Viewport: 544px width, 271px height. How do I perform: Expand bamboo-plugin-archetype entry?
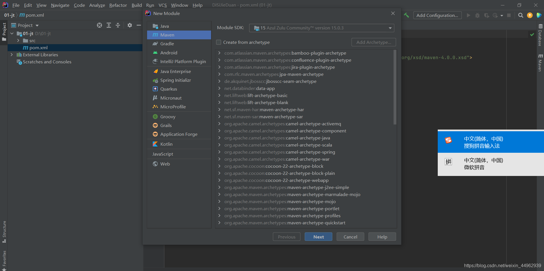point(219,53)
